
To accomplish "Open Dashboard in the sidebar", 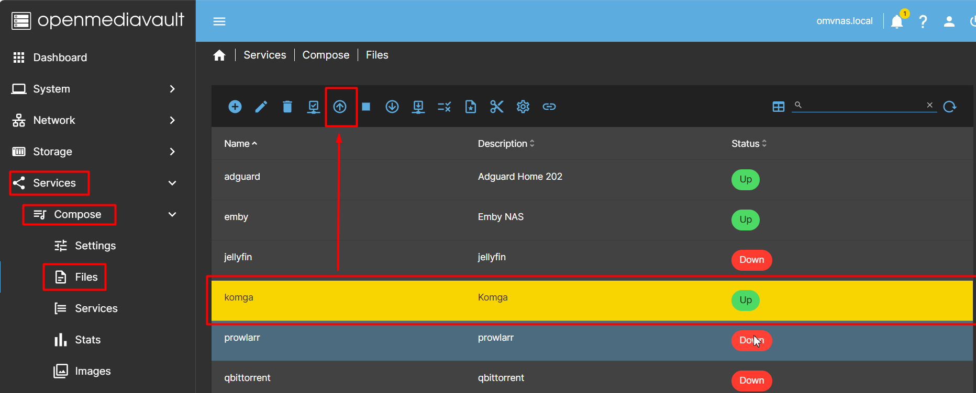I will tap(98, 57).
